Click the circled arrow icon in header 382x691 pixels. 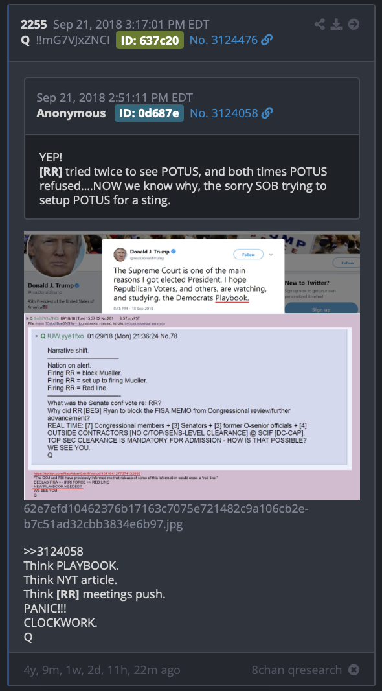[354, 24]
